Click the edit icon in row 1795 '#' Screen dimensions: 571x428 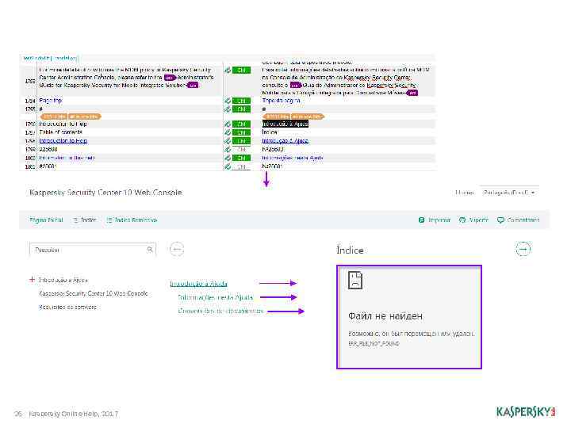pos(228,109)
